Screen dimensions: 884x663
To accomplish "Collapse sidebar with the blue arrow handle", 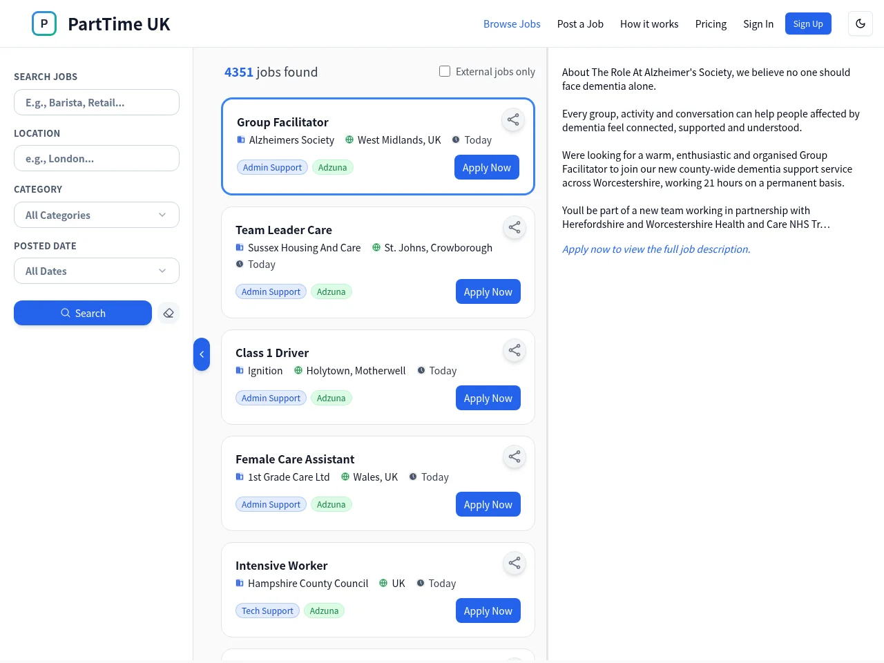I will [x=202, y=354].
